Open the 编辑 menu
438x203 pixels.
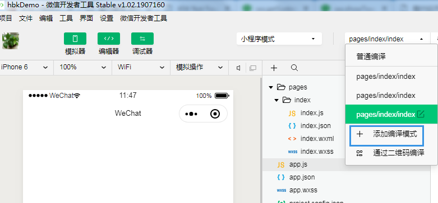(46, 18)
